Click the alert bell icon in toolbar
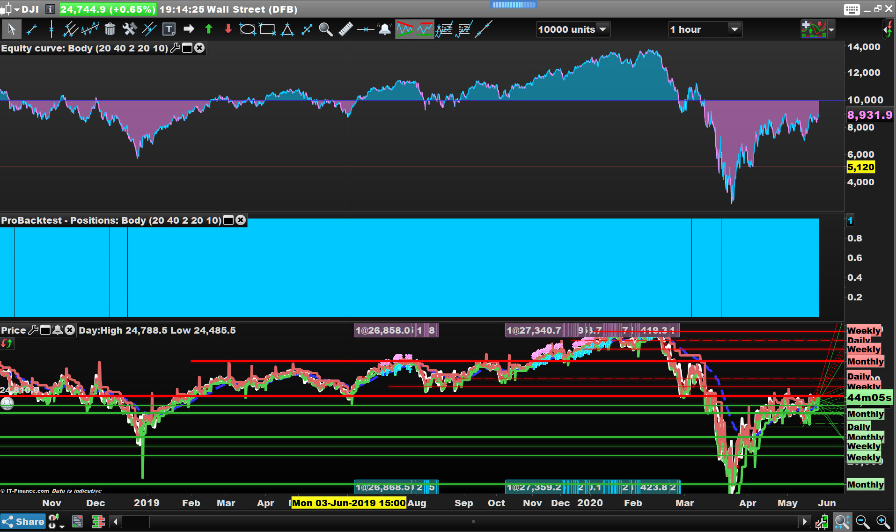Viewport: 896px width, 532px height. (385, 29)
